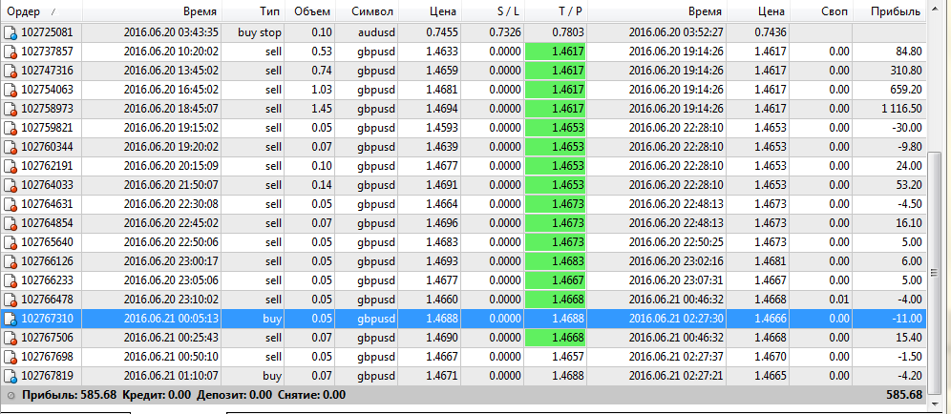
Task: Select order number 102725081
Action: tap(47, 32)
